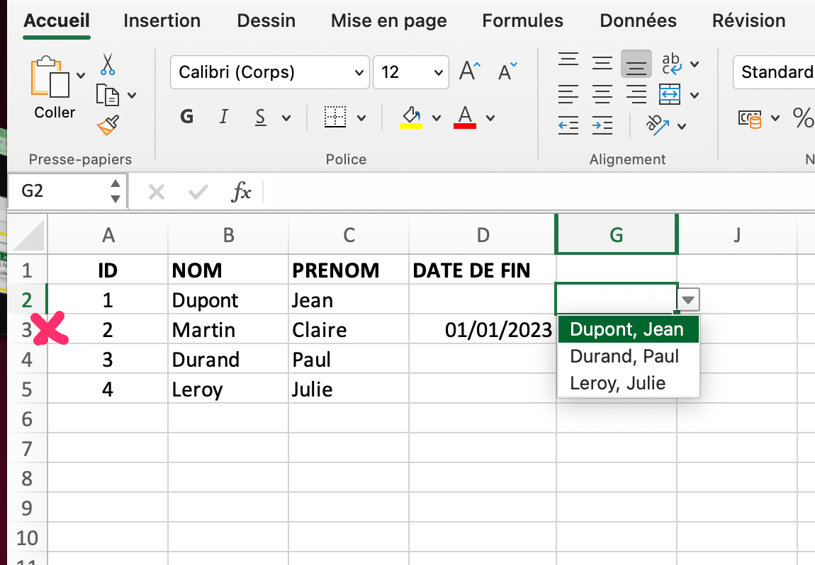
Task: Open the borders dropdown arrow
Action: click(361, 117)
